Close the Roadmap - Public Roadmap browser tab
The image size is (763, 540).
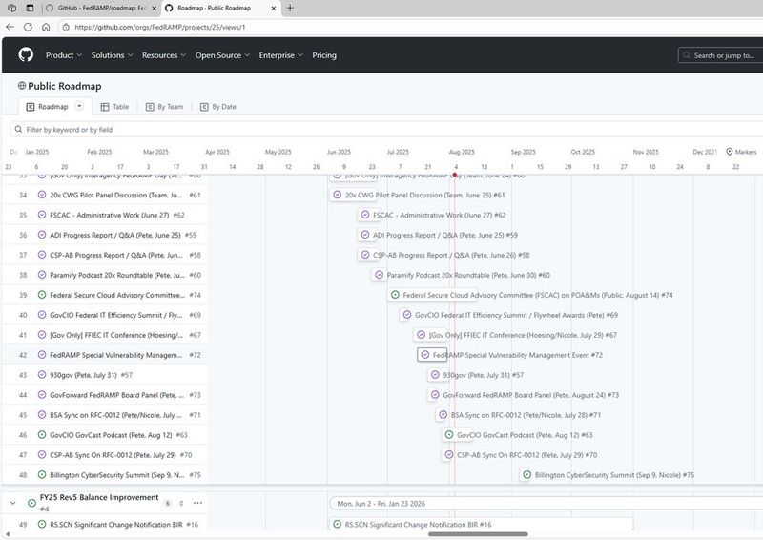click(274, 9)
